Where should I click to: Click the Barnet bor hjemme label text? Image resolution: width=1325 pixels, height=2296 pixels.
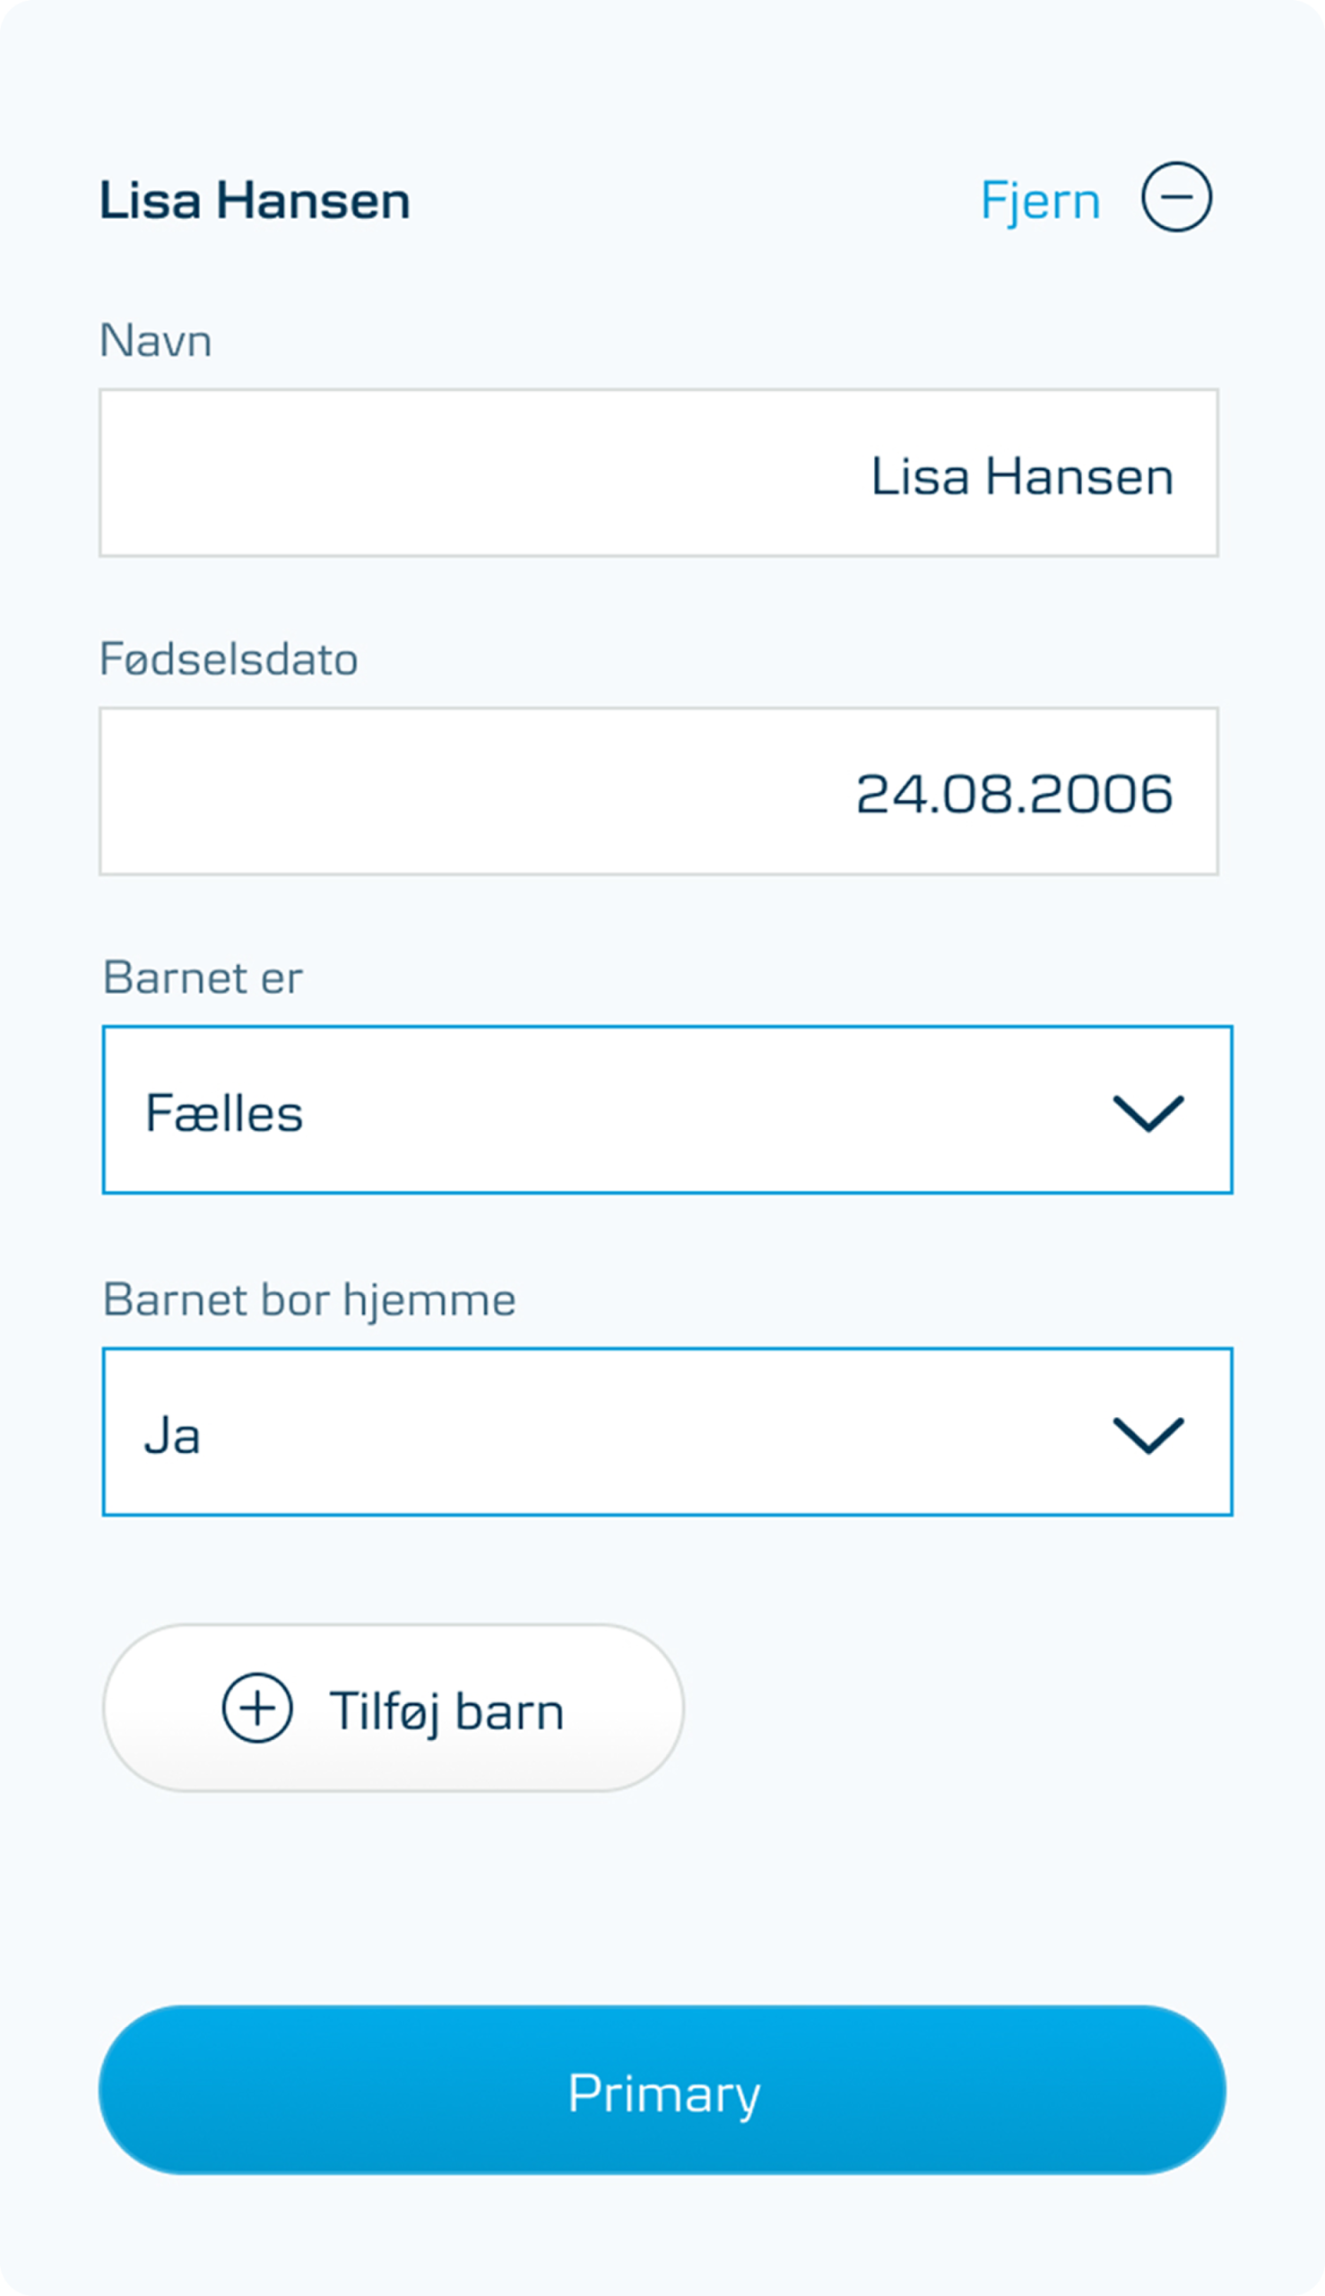[309, 1300]
